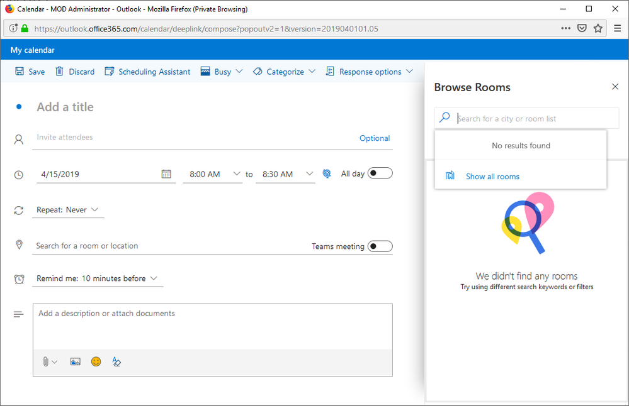The width and height of the screenshot is (629, 406).
Task: Insert a picture inline using the image icon
Action: [x=76, y=361]
